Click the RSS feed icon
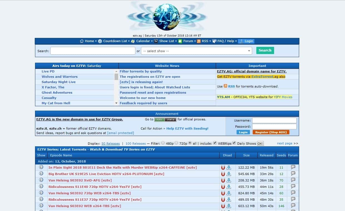 (x=199, y=41)
